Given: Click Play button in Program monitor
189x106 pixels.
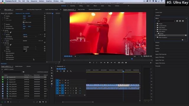Looking at the screenshot, I should point(108,63).
